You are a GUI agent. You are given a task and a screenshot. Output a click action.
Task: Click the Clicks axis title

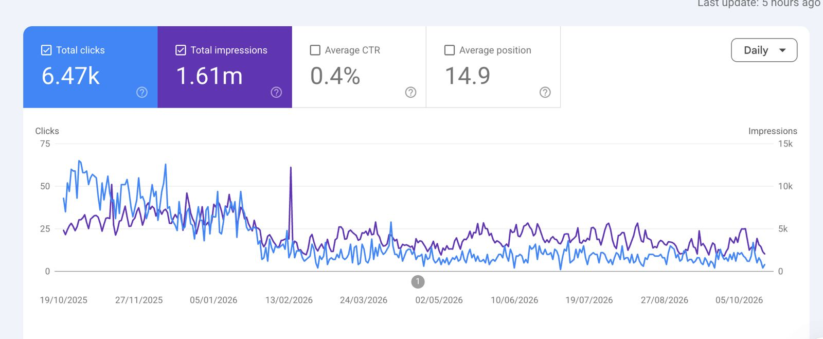(47, 131)
